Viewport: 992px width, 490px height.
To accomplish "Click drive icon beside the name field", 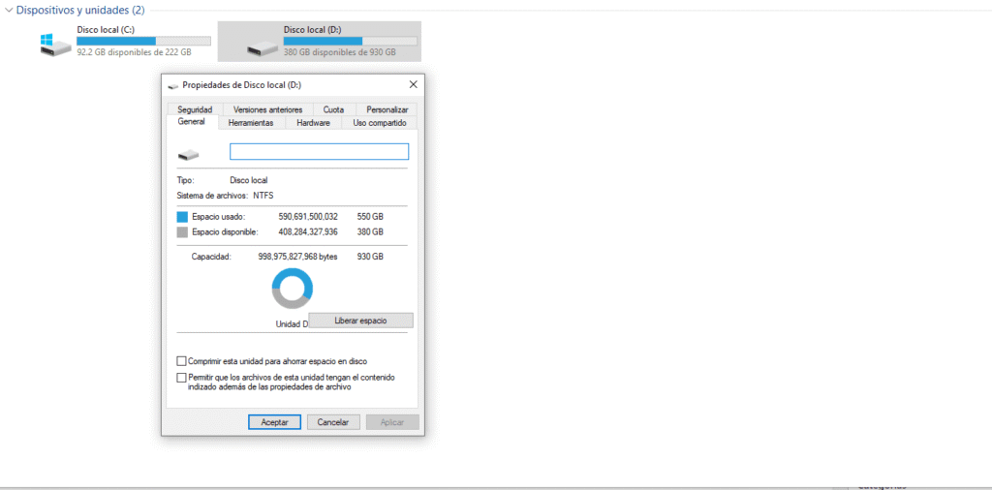I will tap(188, 153).
